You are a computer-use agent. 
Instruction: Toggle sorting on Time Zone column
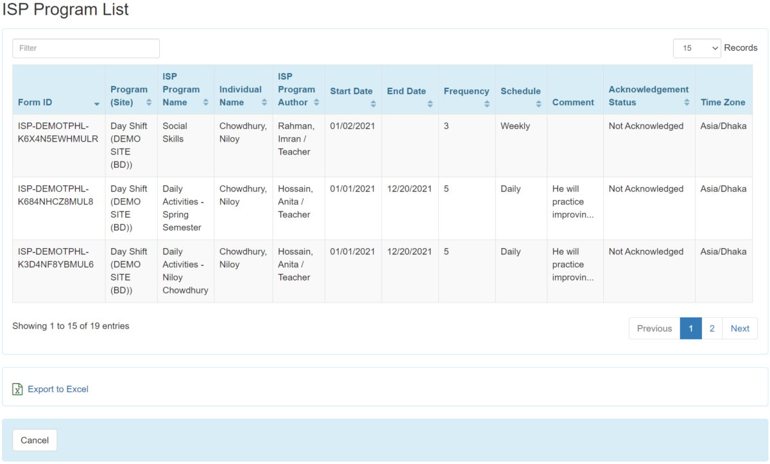724,103
